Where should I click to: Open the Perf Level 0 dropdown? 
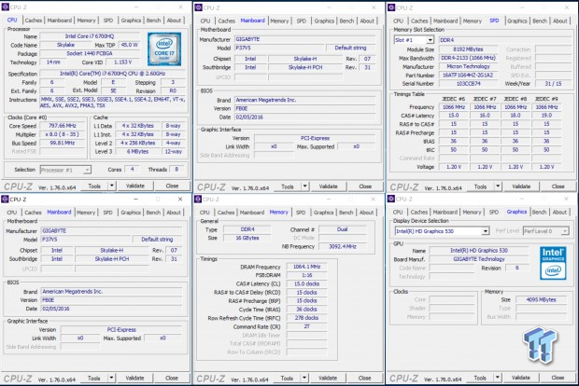pyautogui.click(x=565, y=231)
